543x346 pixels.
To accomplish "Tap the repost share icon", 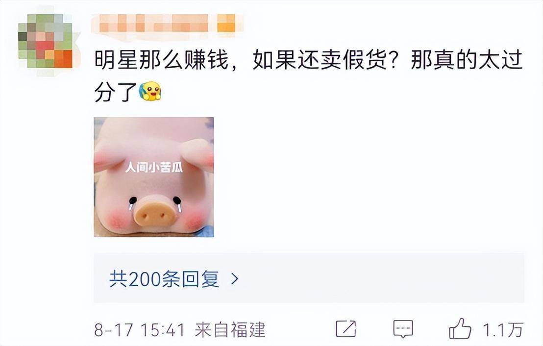I will 346,329.
